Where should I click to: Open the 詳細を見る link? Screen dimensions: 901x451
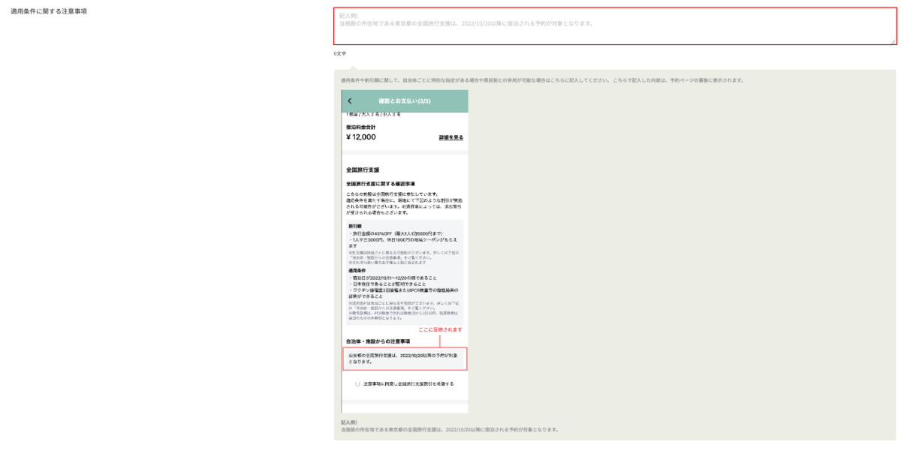(450, 138)
